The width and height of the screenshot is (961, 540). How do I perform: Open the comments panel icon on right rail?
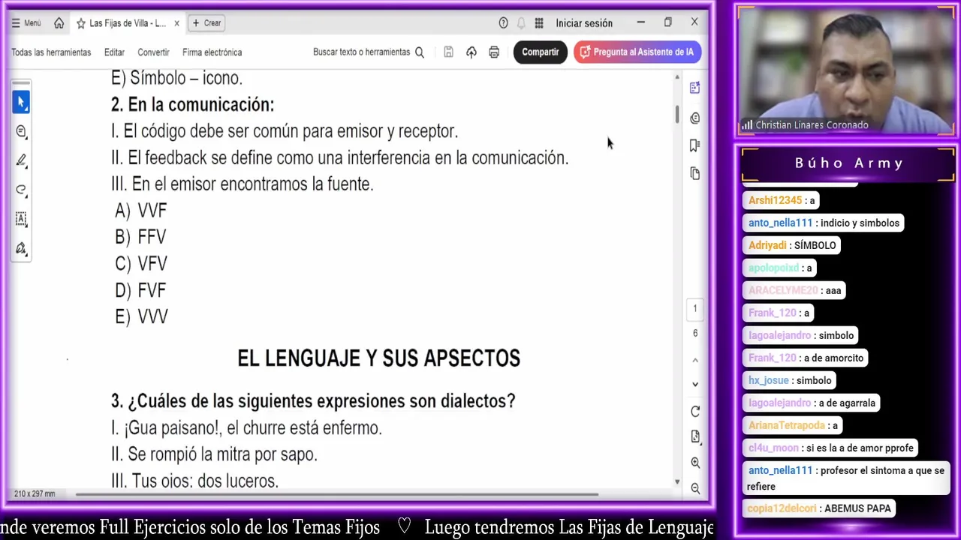click(694, 118)
